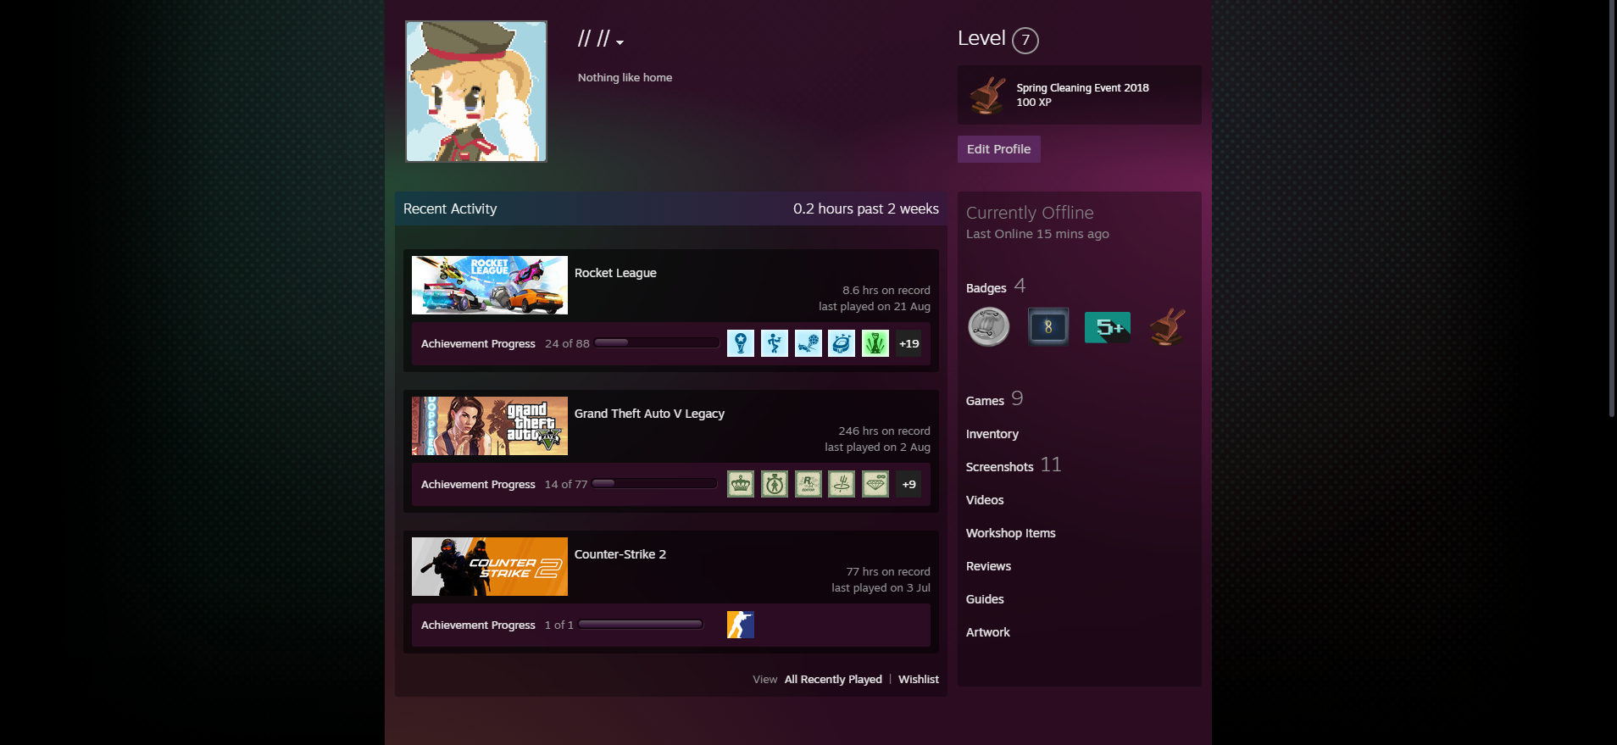
Task: Open the Counter-Strike 2 title link
Action: pos(620,554)
